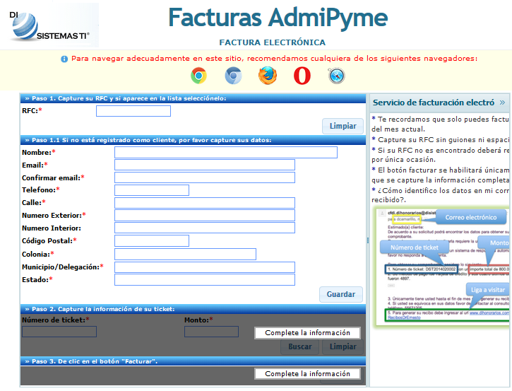Click the Opera browser icon
Image resolution: width=512 pixels, height=391 pixels.
tap(302, 76)
